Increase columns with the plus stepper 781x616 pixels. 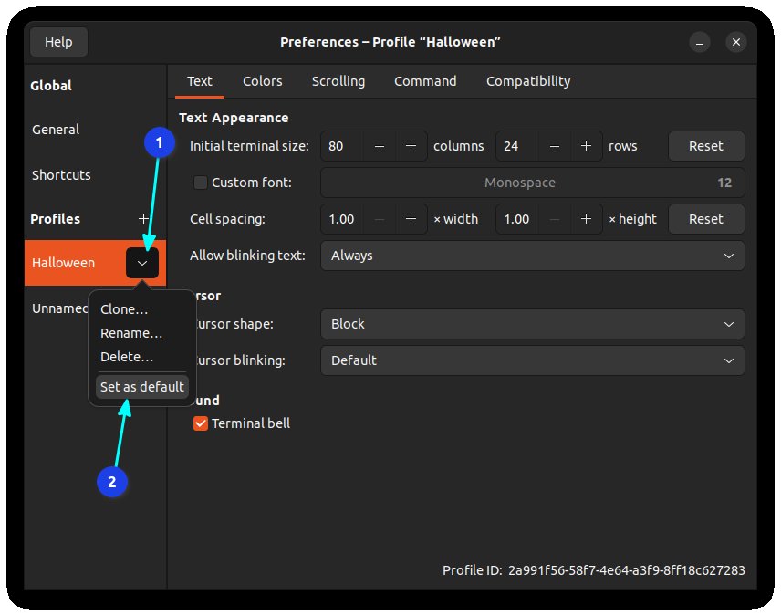coord(411,146)
